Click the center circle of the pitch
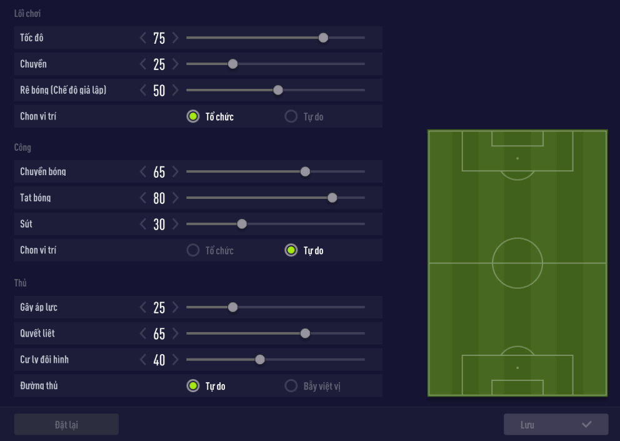Screen dimensions: 620x441 517,263
